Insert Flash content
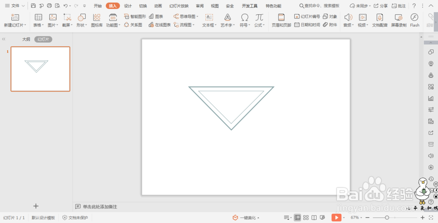 point(414,21)
